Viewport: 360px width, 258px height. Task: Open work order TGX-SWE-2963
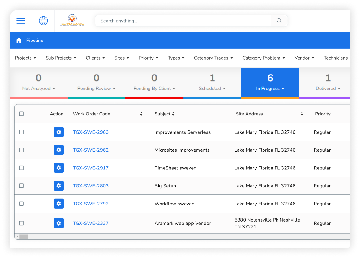(91, 132)
